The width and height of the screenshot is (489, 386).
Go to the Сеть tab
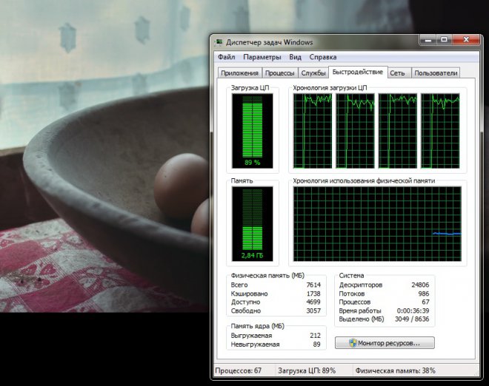pyautogui.click(x=398, y=73)
